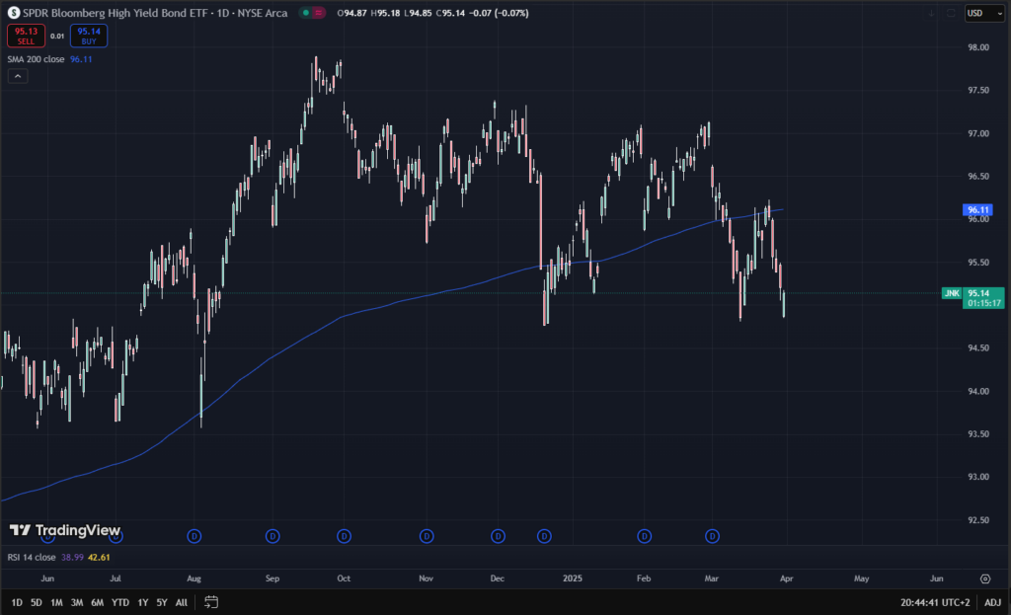Click the dividend D marker at start of December
This screenshot has width=1011, height=615.
(x=498, y=536)
